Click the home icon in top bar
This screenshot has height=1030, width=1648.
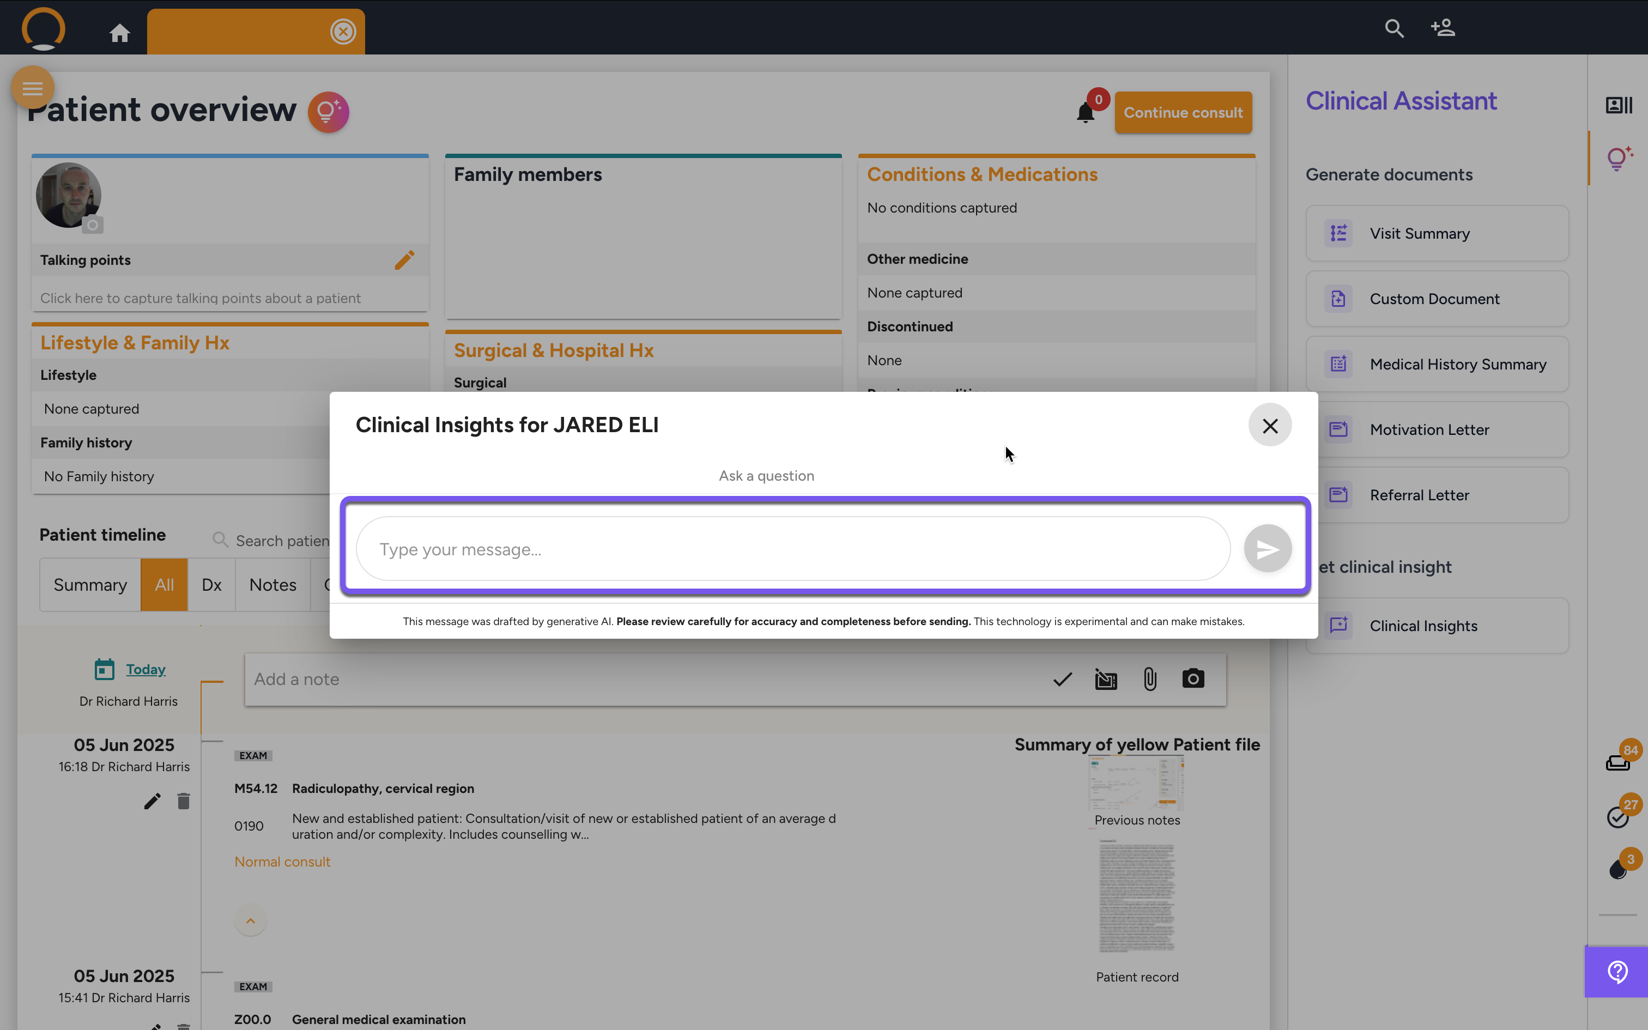[120, 33]
